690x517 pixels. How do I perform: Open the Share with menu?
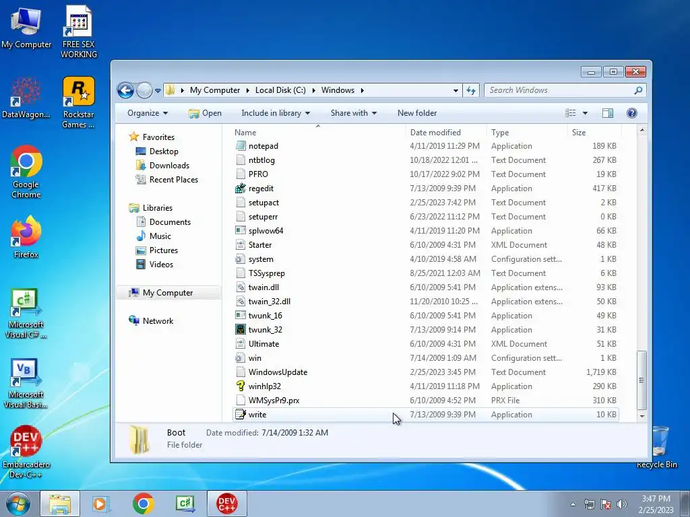pos(353,113)
